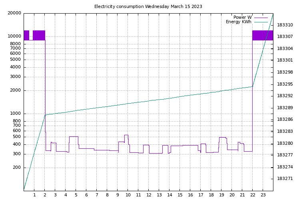
Task: Click hour label 21 on the x-axis
Action: coord(242,195)
